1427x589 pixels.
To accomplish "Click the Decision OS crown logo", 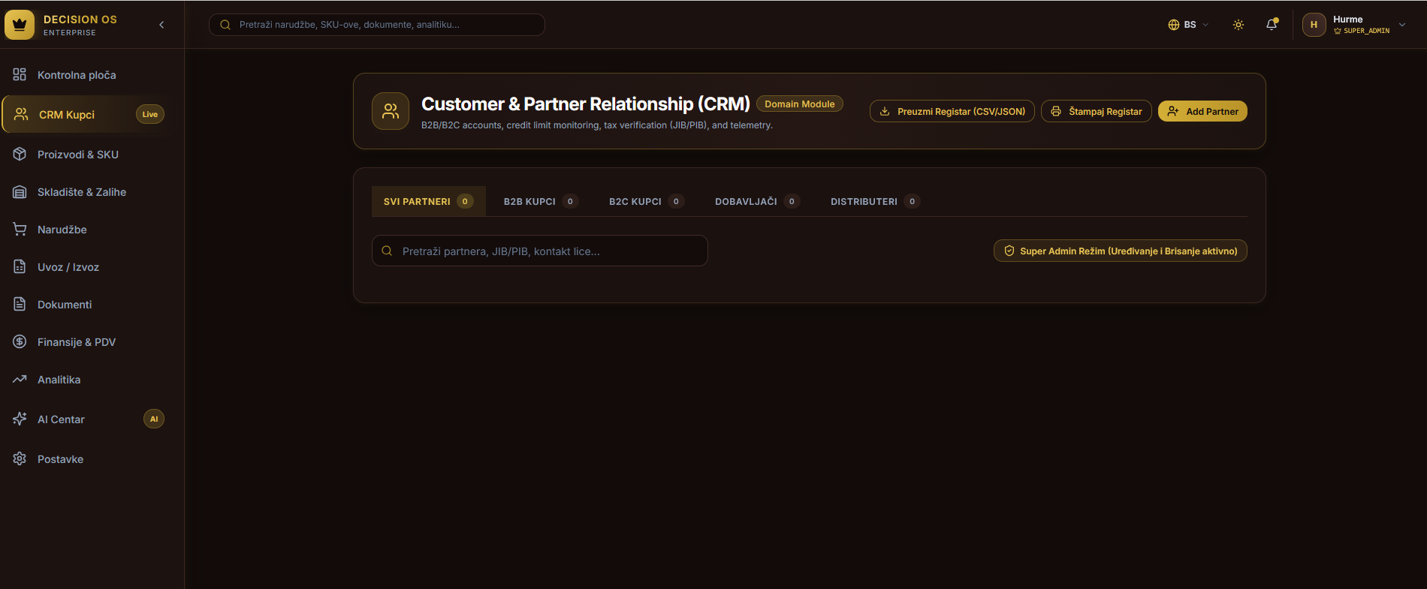I will click(x=20, y=25).
